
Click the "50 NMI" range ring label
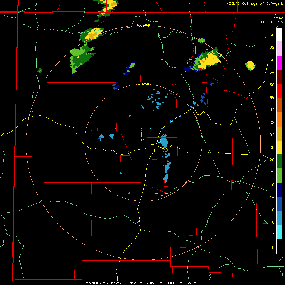pyautogui.click(x=143, y=84)
